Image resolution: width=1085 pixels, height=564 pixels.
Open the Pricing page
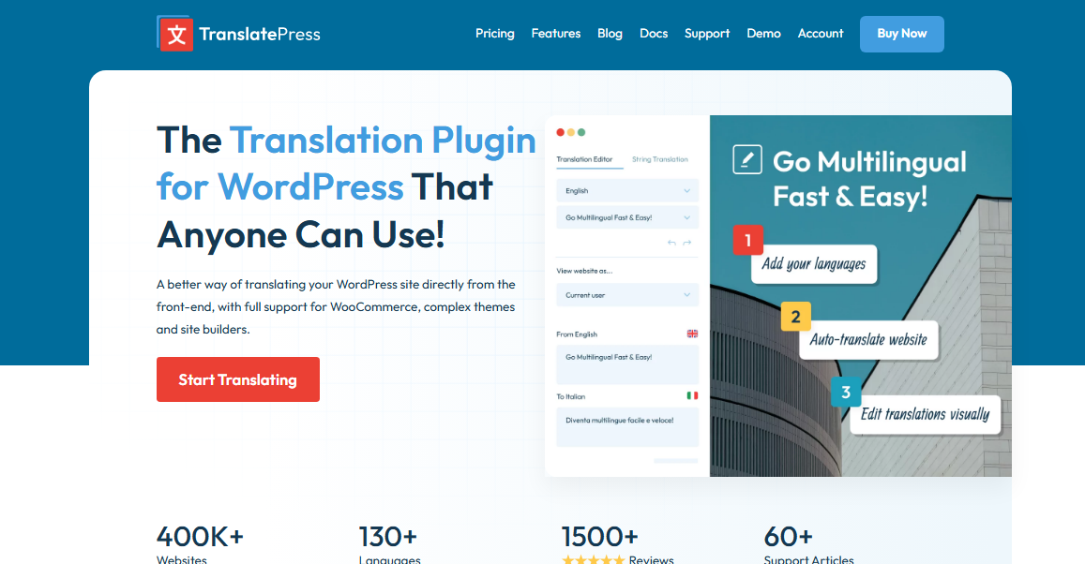(x=495, y=33)
